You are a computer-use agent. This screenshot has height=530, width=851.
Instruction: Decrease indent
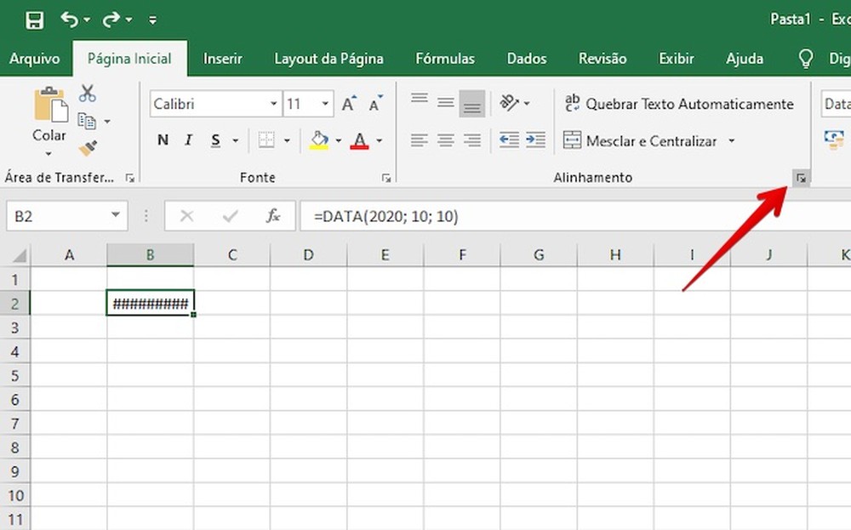509,140
